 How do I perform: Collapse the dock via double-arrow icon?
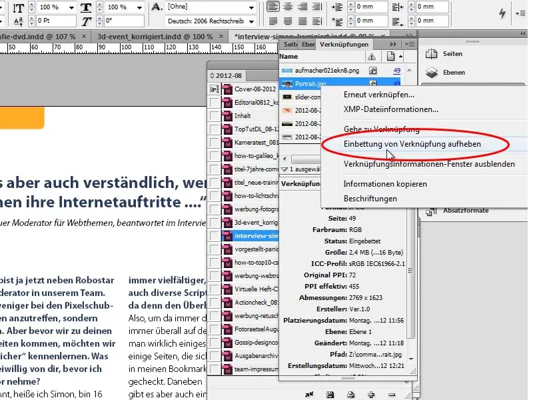click(x=522, y=34)
